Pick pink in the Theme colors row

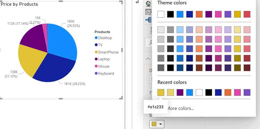[x=218, y=14]
